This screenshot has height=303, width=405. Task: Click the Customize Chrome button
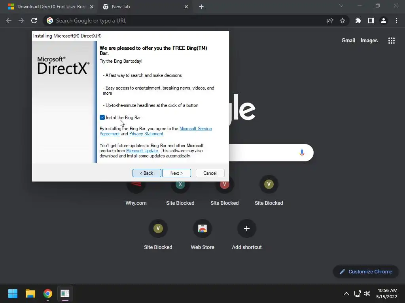click(366, 271)
